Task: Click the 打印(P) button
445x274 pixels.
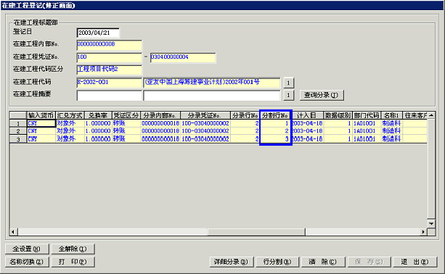Action: click(73, 262)
